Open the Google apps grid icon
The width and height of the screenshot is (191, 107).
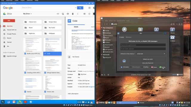pyautogui.click(x=90, y=8)
